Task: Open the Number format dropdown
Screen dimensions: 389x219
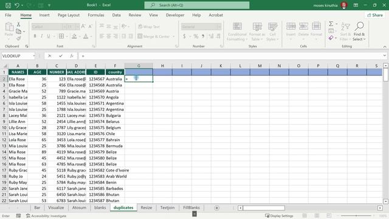Action: coord(219,27)
